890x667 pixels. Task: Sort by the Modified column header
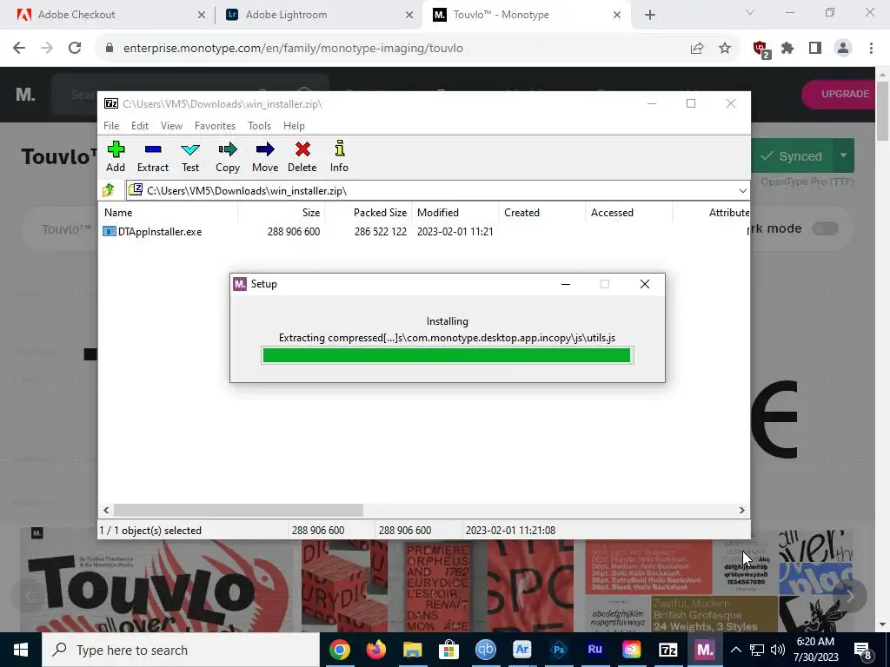[x=455, y=213]
